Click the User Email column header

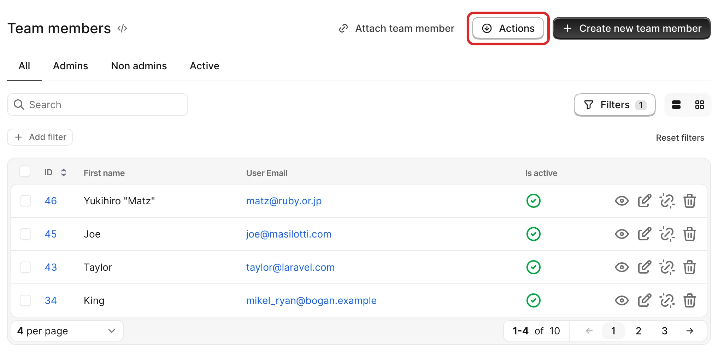point(267,173)
